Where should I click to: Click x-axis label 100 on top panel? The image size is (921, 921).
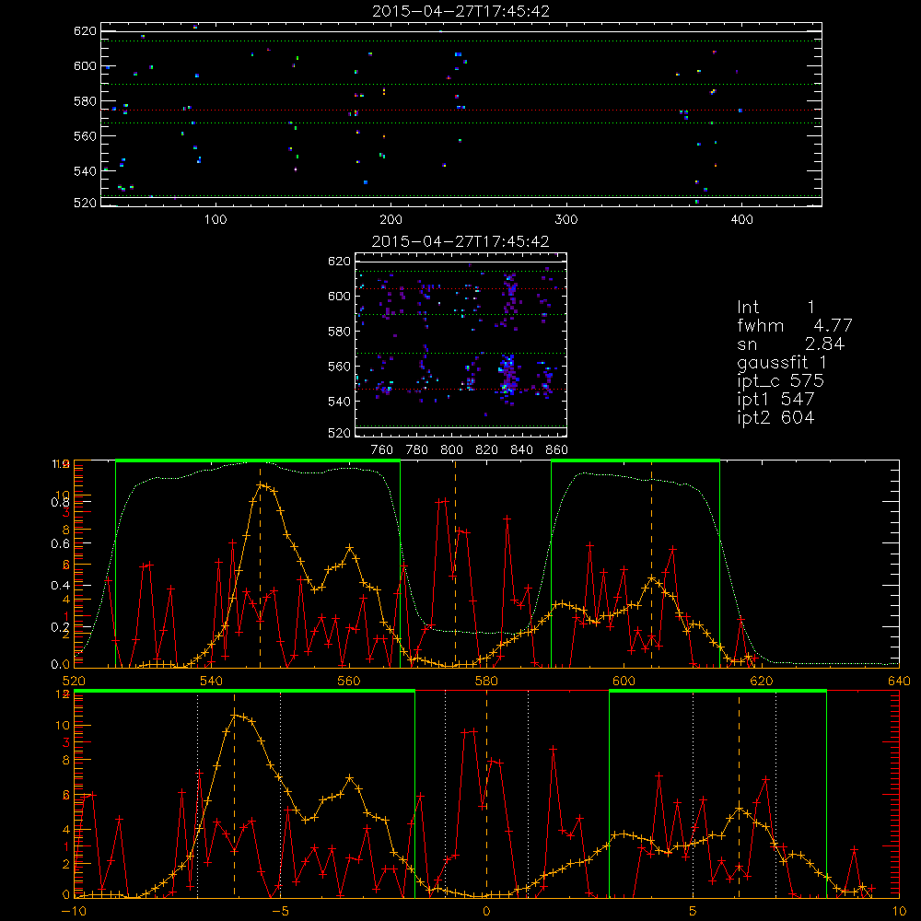pyautogui.click(x=216, y=220)
